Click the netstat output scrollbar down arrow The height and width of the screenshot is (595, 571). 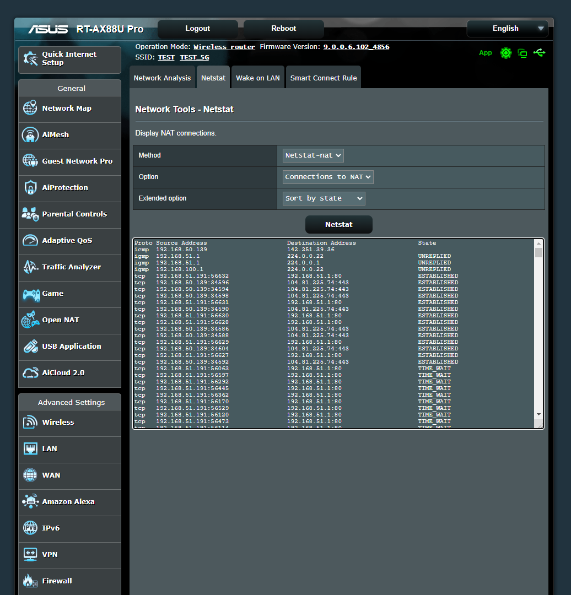click(x=539, y=414)
